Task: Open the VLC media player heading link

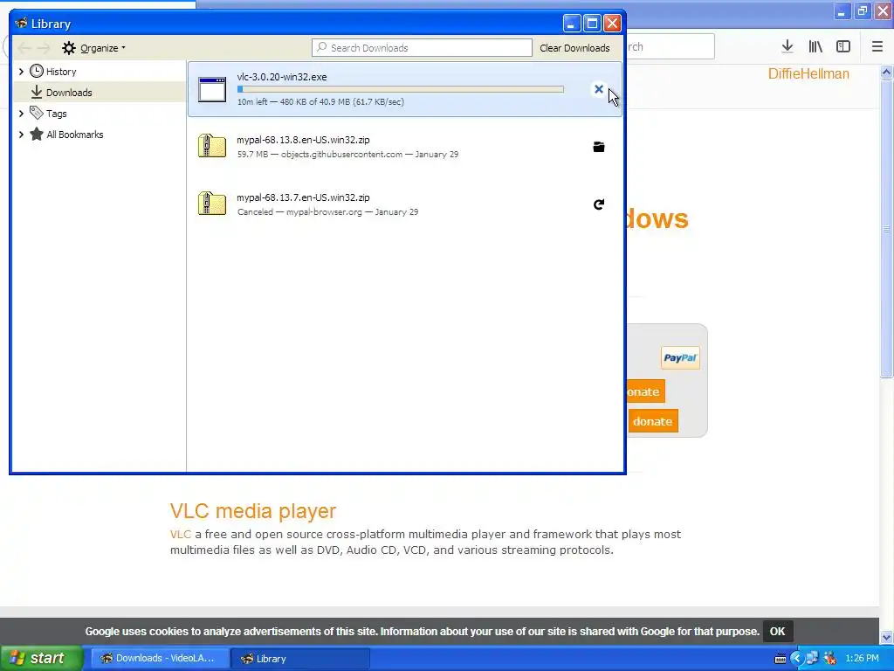Action: 253,510
